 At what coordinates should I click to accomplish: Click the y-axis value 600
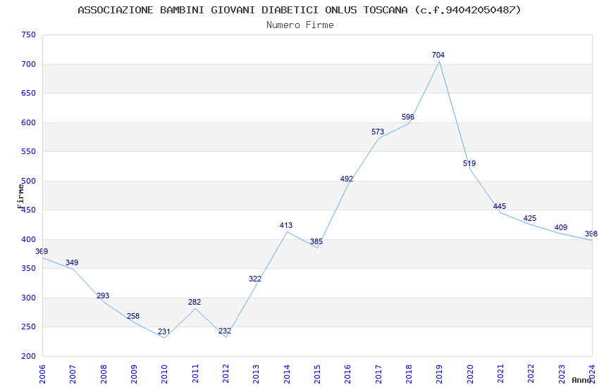(x=29, y=122)
